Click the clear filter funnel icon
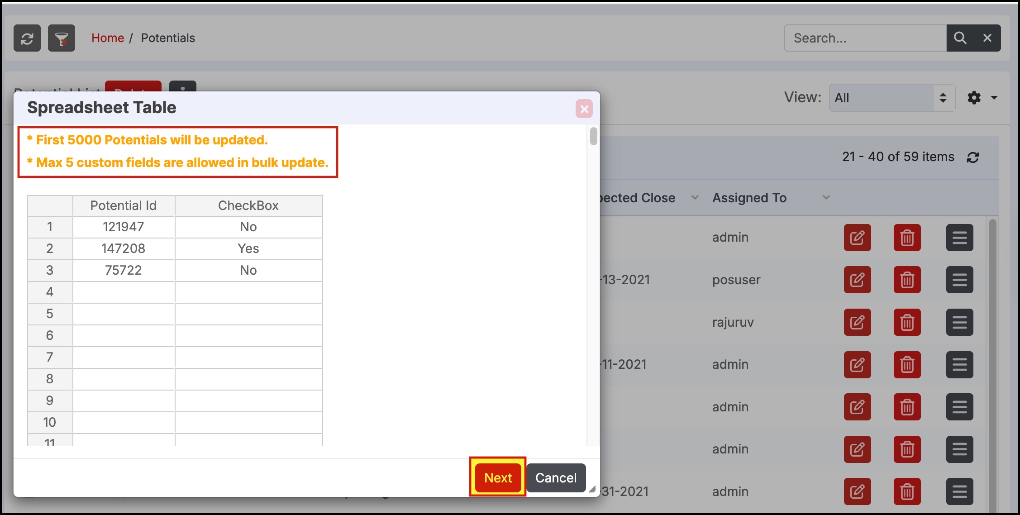The height and width of the screenshot is (515, 1020). click(x=62, y=38)
